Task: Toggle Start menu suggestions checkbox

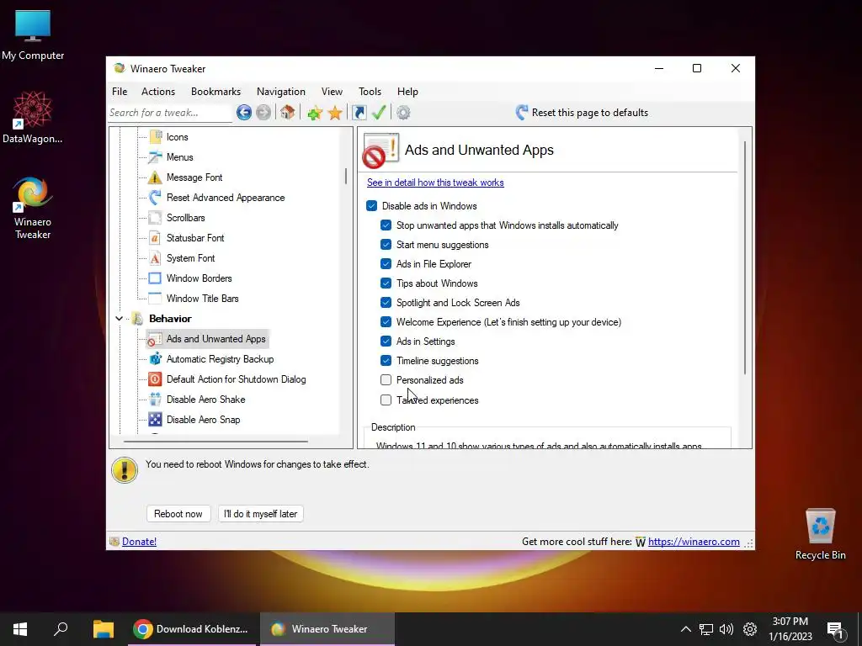Action: click(386, 245)
